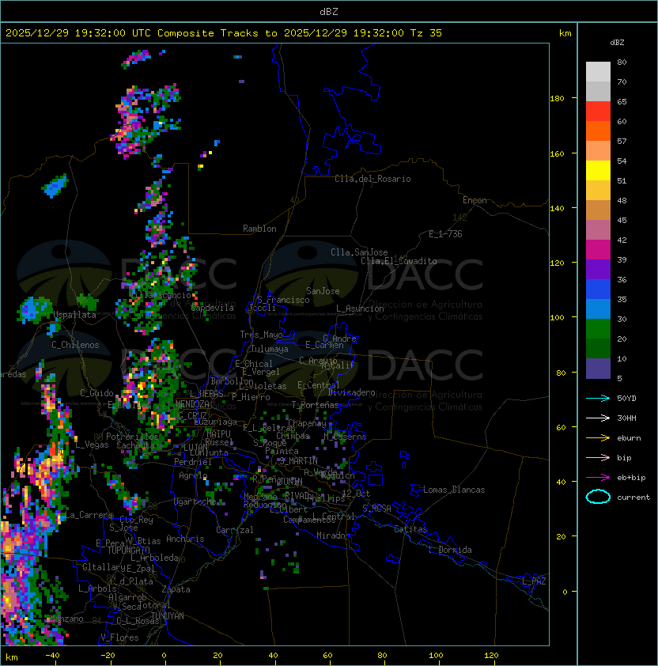Click the Ramblon map label
Viewport: 658px width, 666px height.
pyautogui.click(x=259, y=229)
